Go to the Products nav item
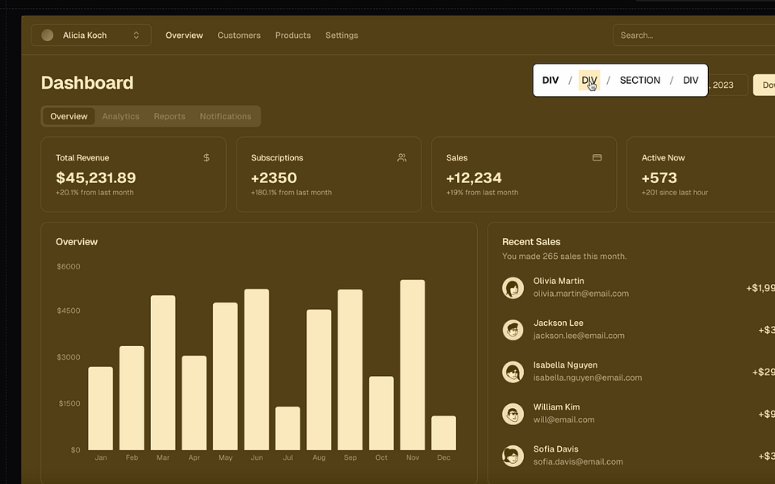The height and width of the screenshot is (484, 775). pos(293,35)
